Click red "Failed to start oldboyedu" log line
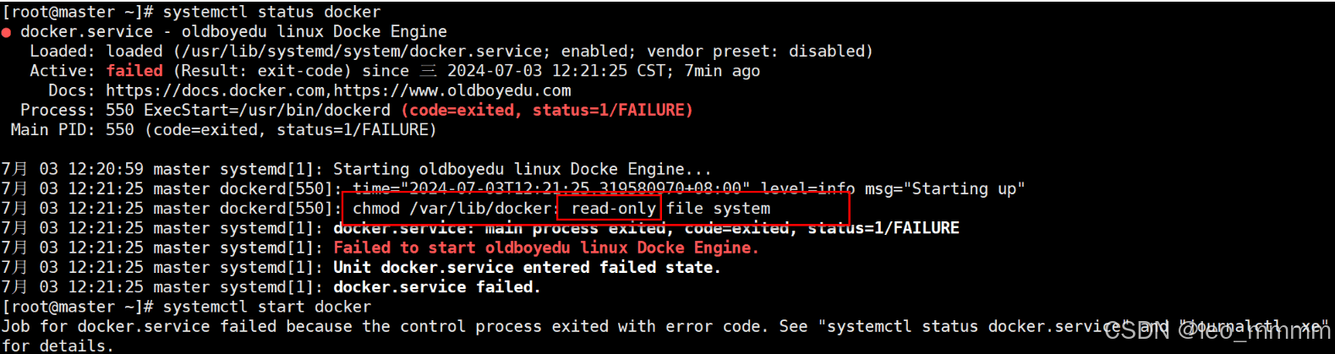 (545, 248)
